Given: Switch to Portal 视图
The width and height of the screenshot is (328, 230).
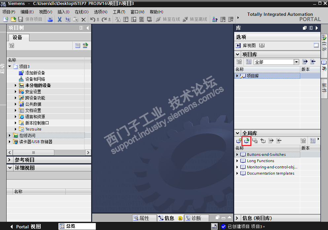Looking at the screenshot, I should (25, 226).
